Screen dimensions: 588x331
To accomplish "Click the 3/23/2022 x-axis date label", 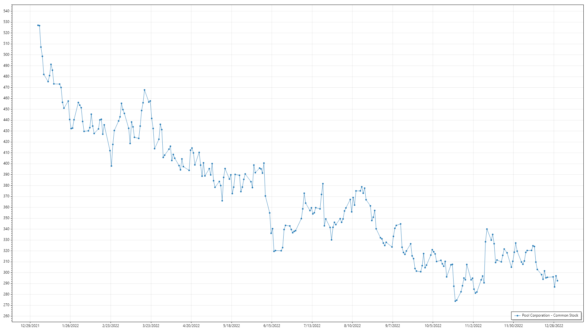I will tap(151, 326).
